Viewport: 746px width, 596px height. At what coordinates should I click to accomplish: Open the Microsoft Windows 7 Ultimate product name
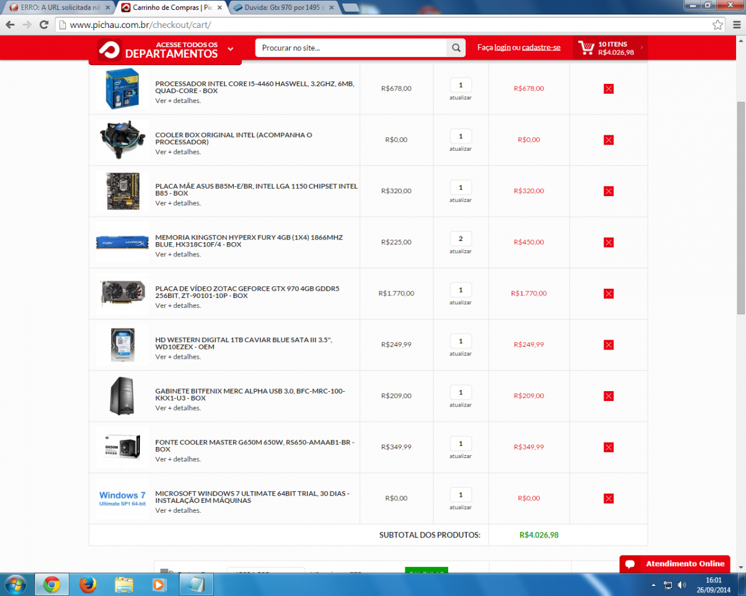[252, 497]
